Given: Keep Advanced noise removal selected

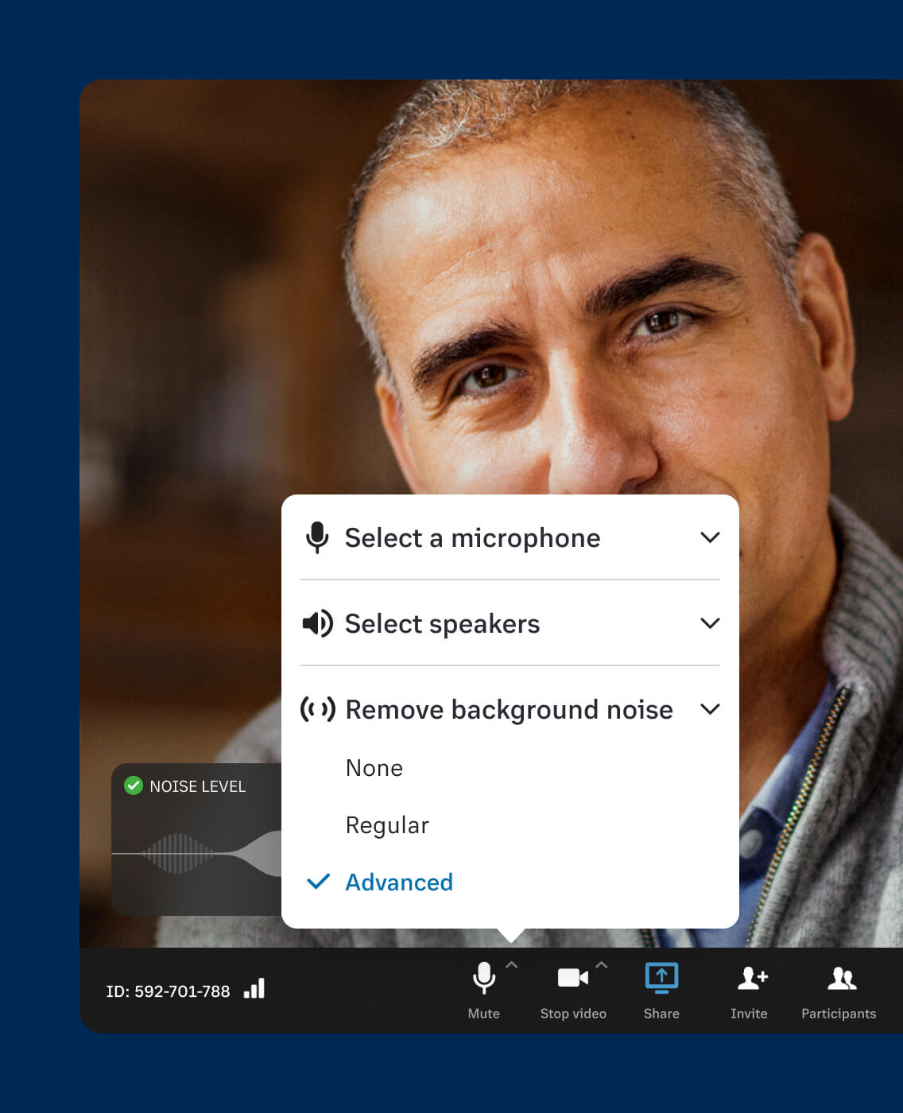Looking at the screenshot, I should coord(398,882).
